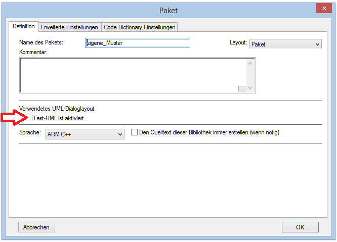Switch to the Definition tab

(23, 26)
